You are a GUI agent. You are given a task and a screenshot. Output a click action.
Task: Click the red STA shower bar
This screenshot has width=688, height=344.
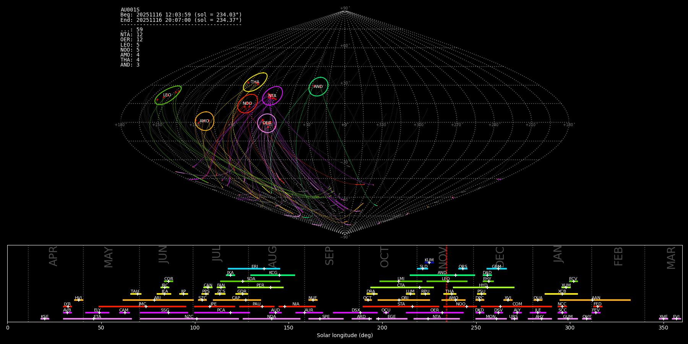[401, 307]
